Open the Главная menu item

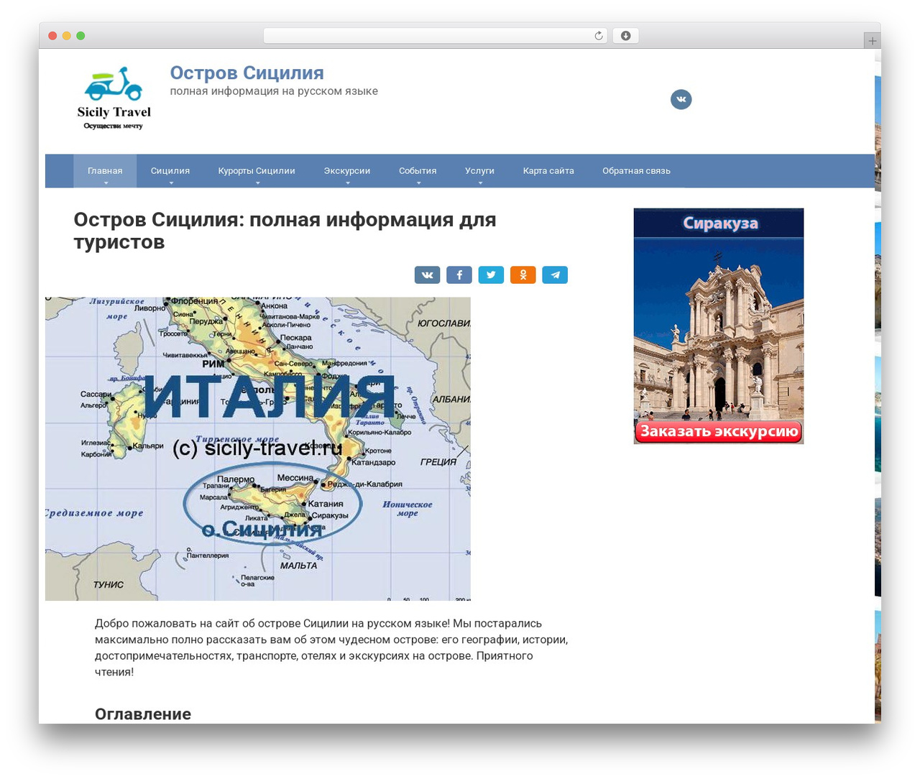click(105, 171)
